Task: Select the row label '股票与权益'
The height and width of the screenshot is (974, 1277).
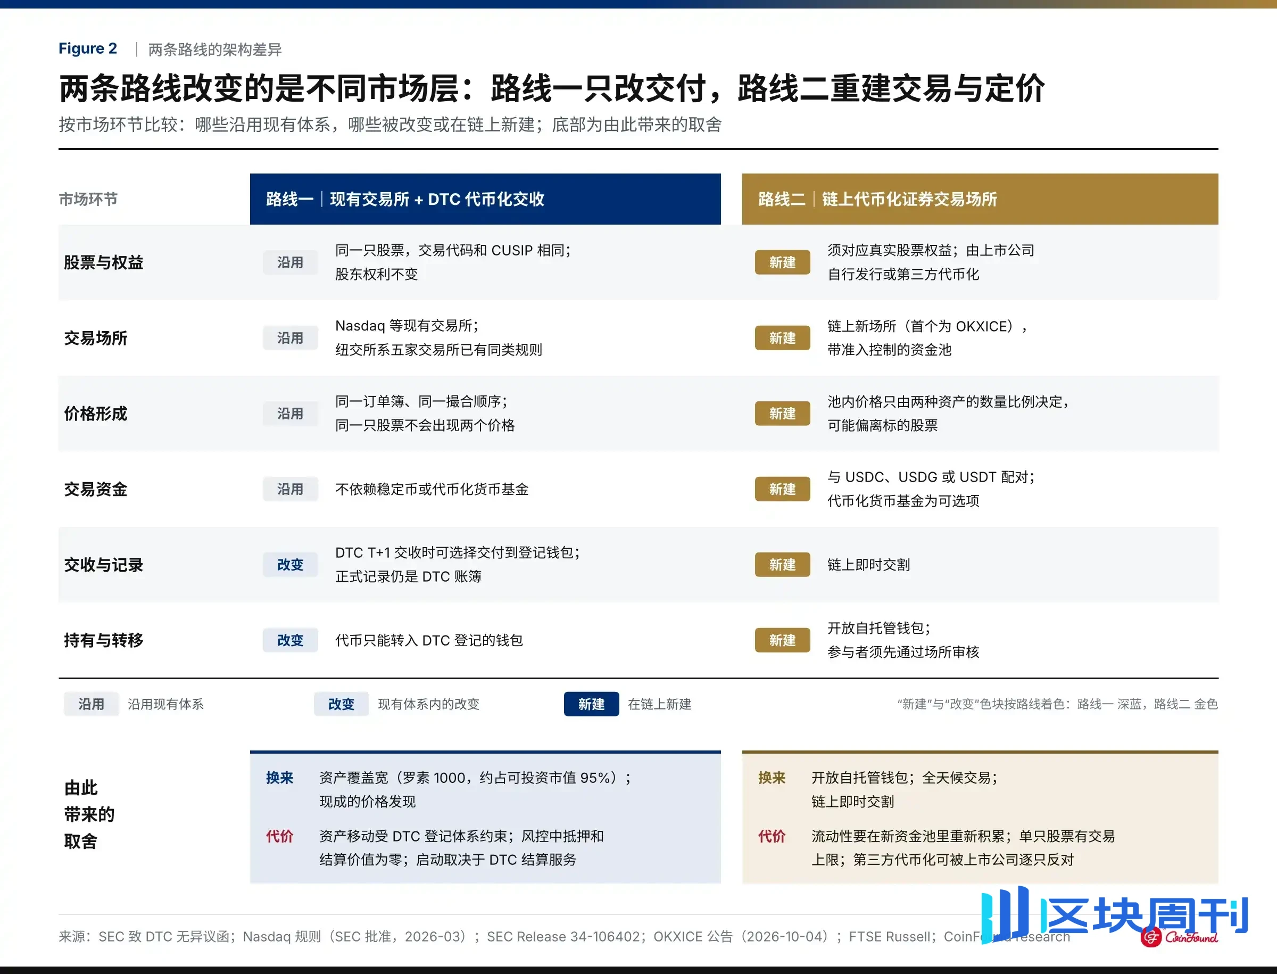Action: (104, 262)
